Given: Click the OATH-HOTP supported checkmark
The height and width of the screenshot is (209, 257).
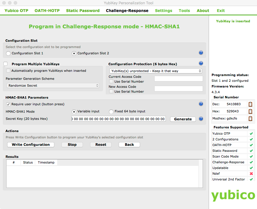Looking at the screenshot, I should pyautogui.click(x=251, y=145).
